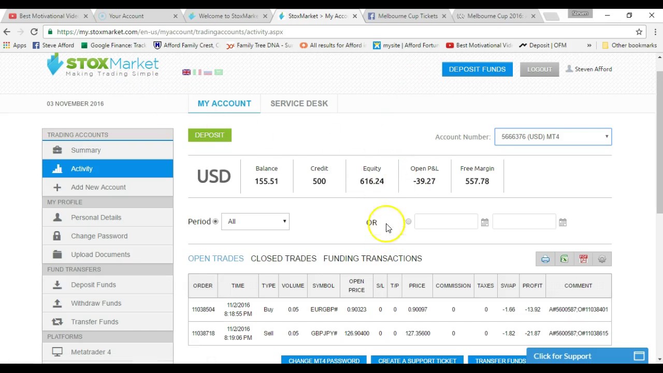
Task: Show hidden bookmarks chevron
Action: (589, 45)
